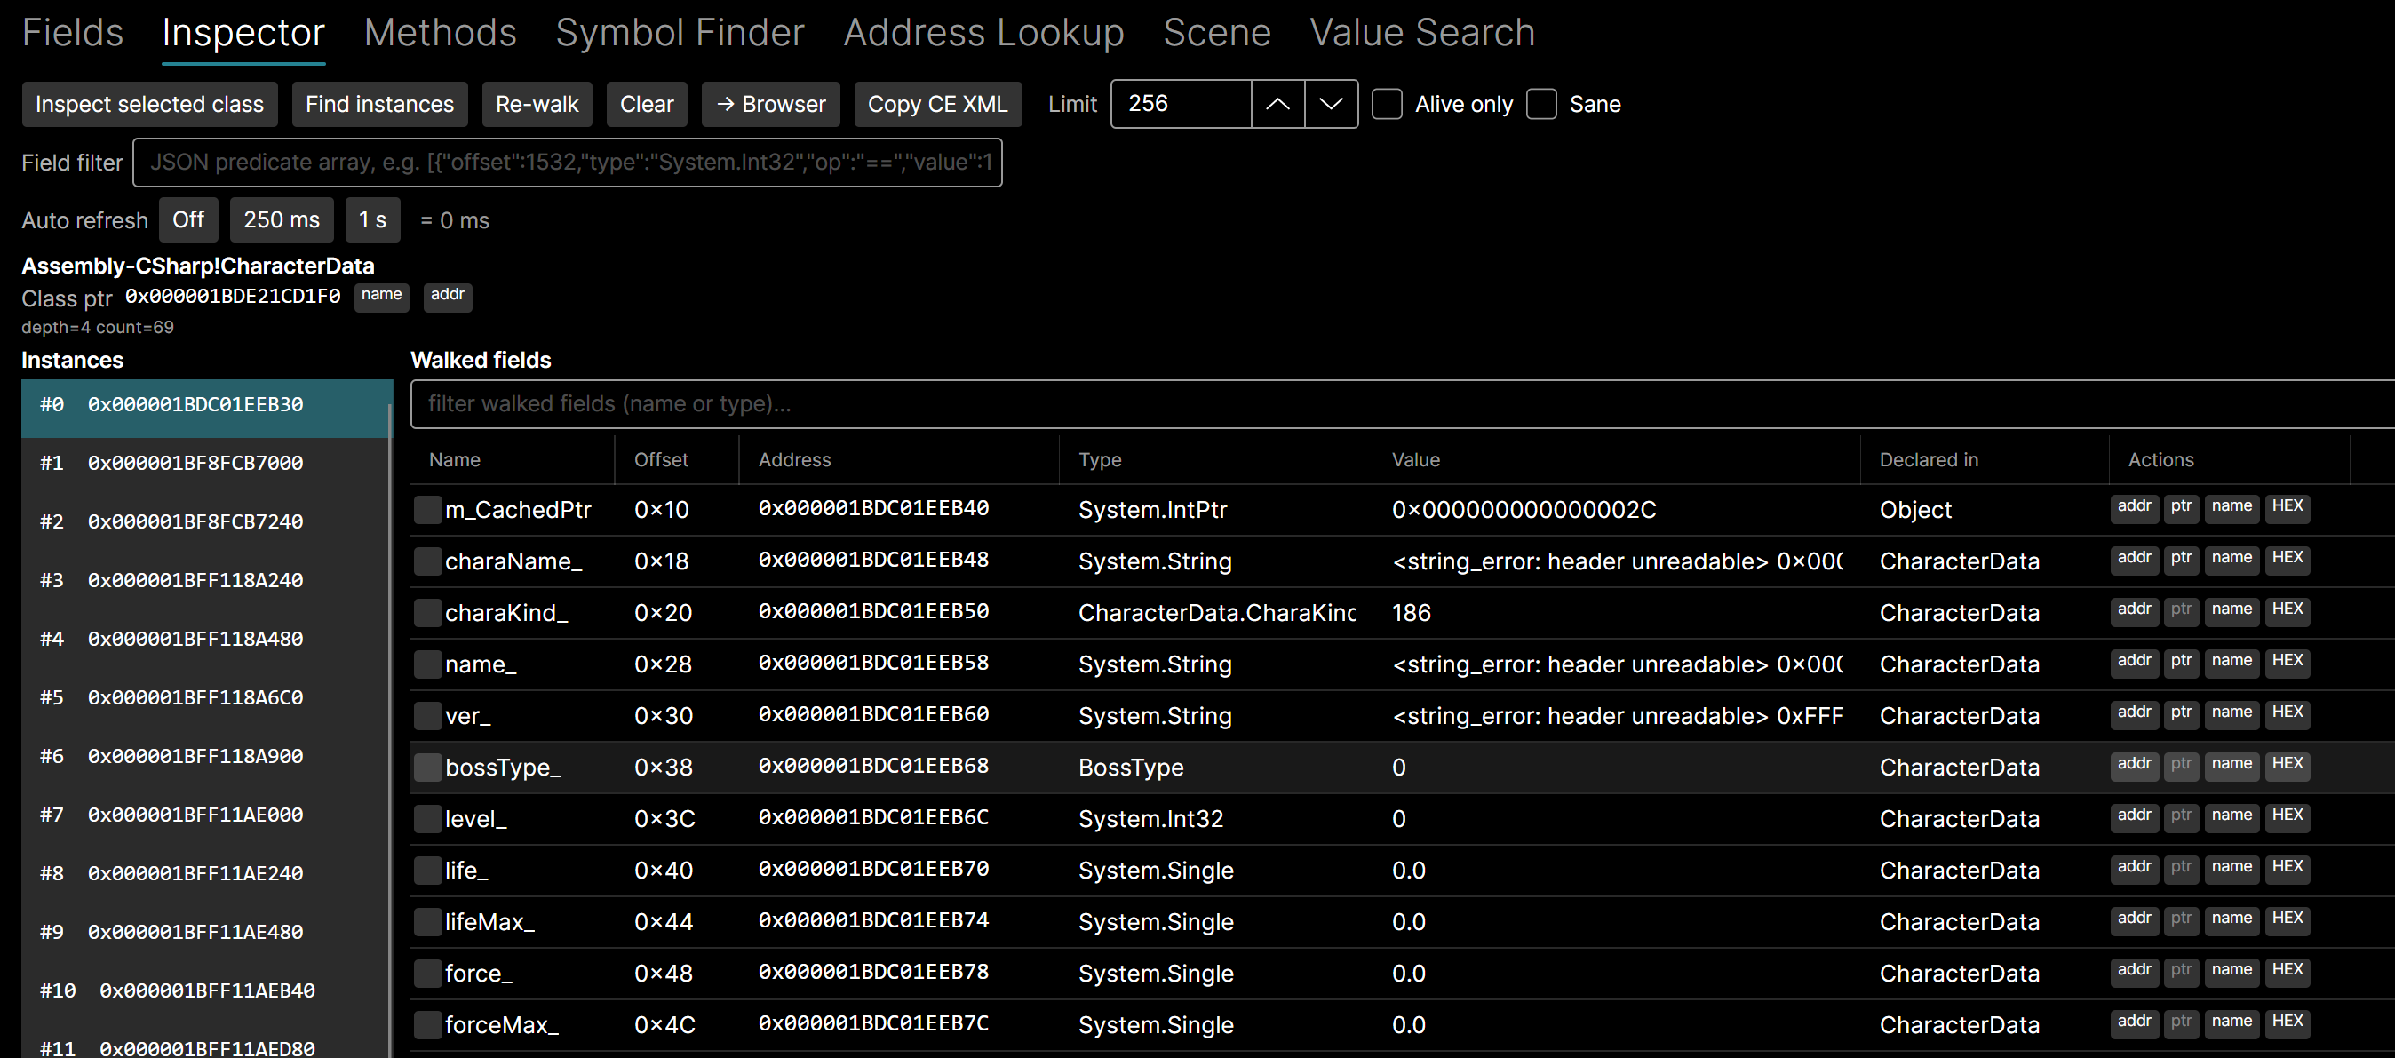Increase the Limit value with up arrow

click(x=1277, y=104)
